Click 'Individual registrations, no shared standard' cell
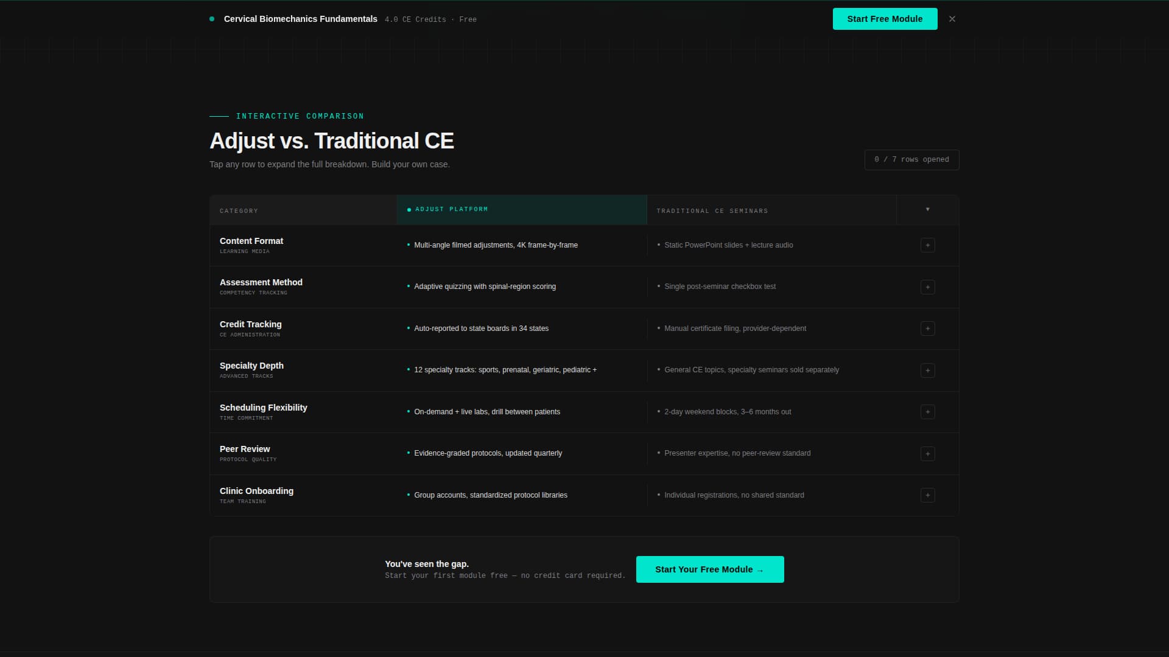Screen dimensions: 1169x657 tap(734, 495)
